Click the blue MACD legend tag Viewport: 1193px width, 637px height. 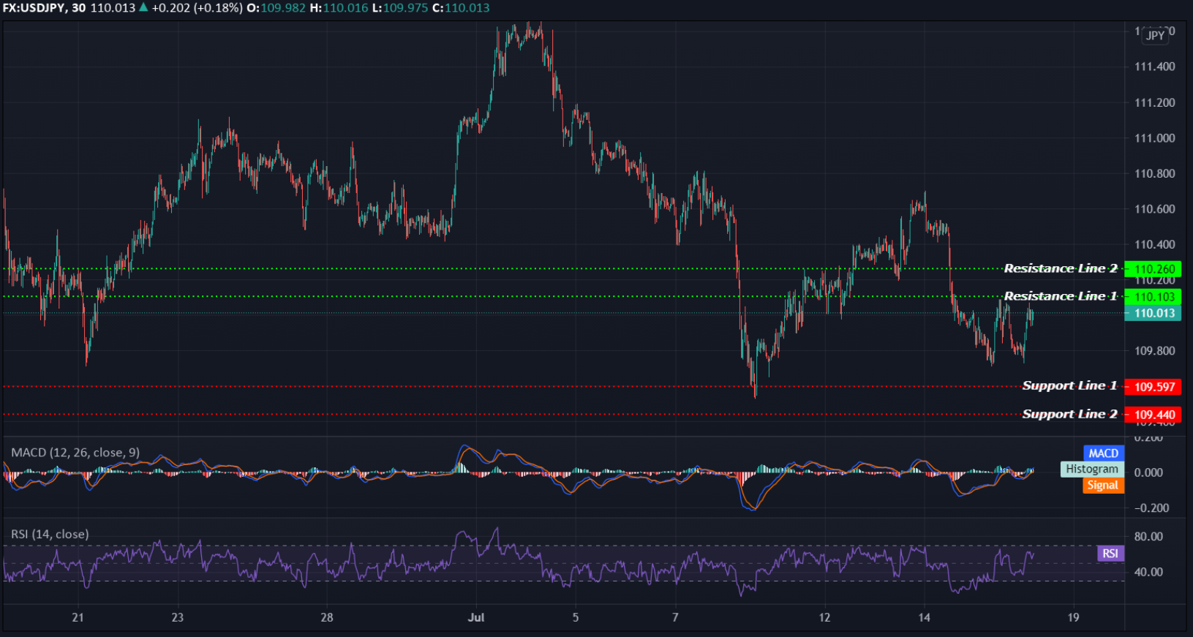pos(1103,453)
